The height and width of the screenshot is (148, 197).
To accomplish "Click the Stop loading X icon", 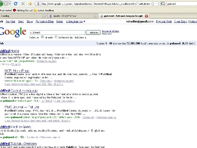I will (x=23, y=4).
